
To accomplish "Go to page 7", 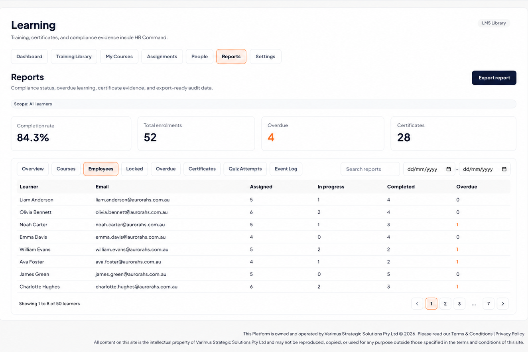I will point(489,304).
